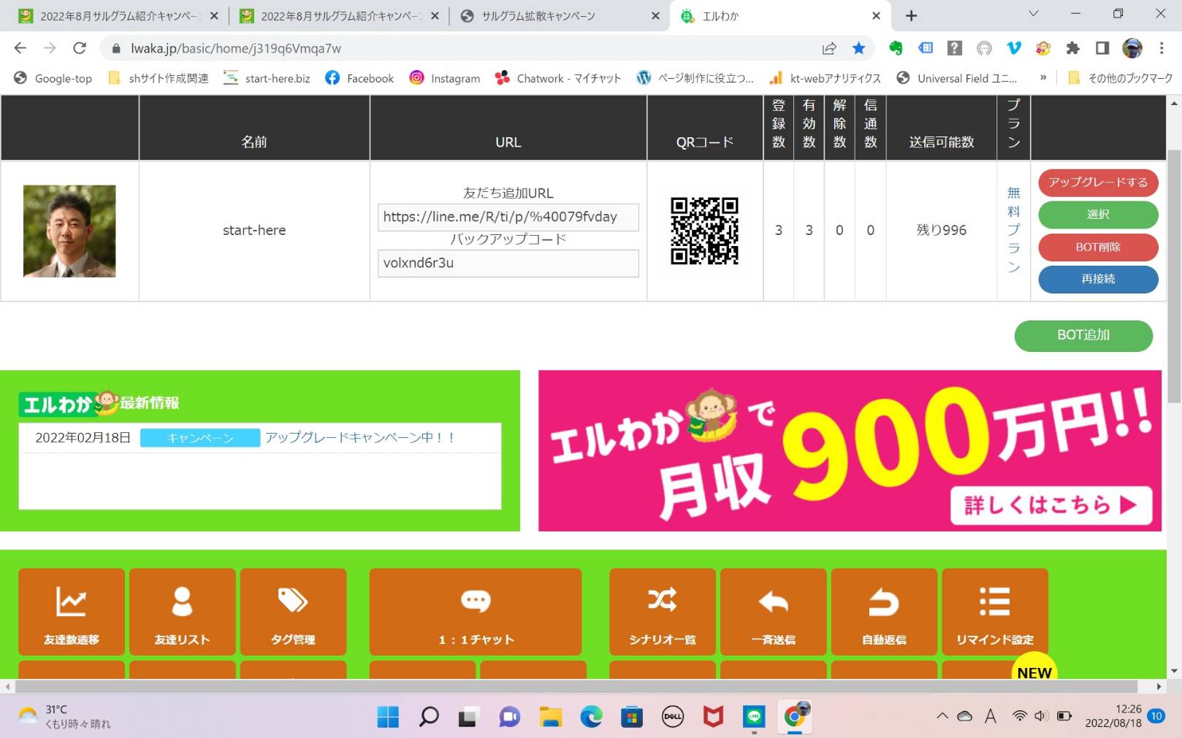Open File Explorer from the taskbar
The image size is (1182, 738).
[550, 717]
